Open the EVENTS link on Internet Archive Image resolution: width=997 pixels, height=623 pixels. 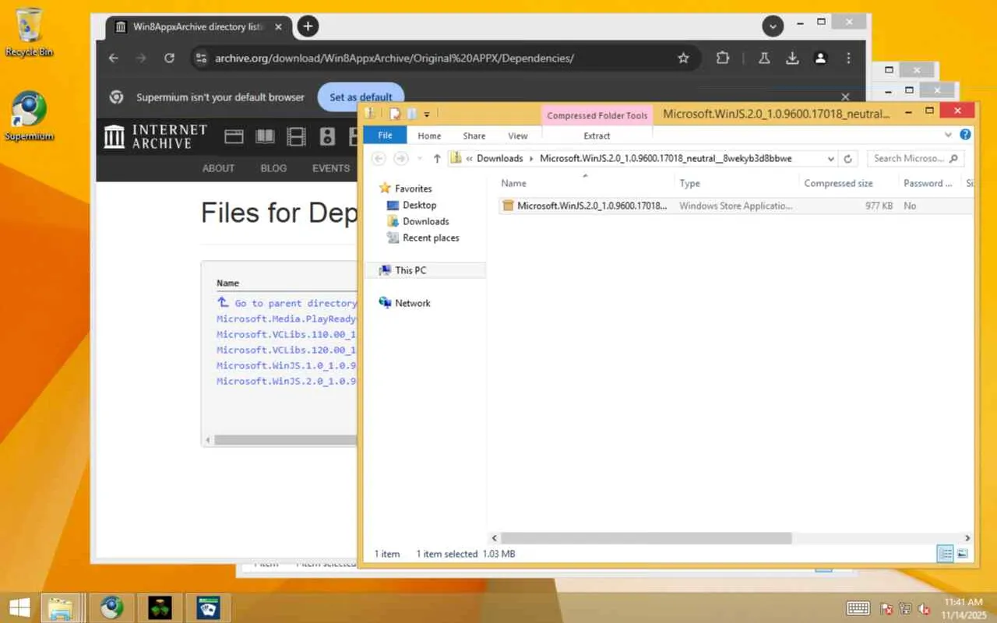331,168
